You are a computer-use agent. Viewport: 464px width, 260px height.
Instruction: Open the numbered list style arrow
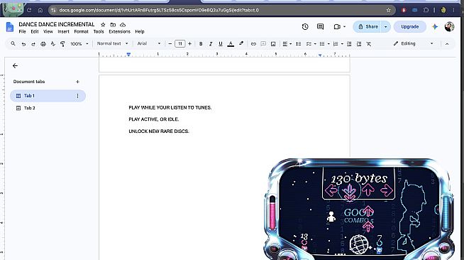coord(342,44)
